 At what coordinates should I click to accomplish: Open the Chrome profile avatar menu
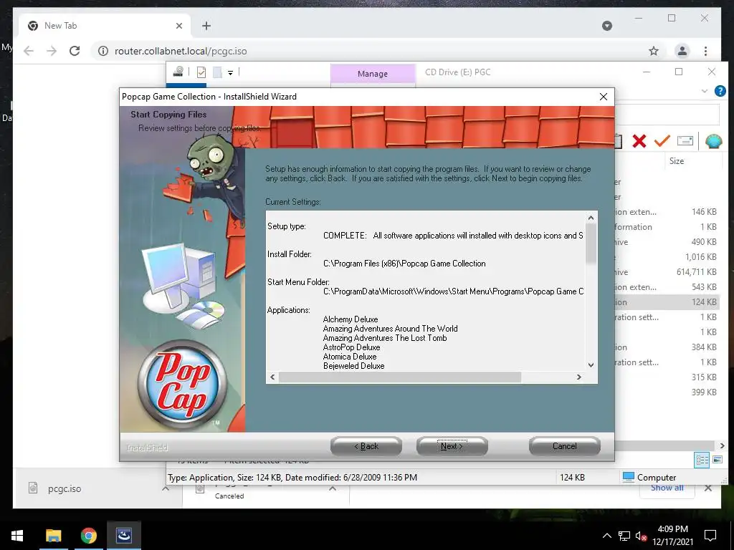[682, 51]
